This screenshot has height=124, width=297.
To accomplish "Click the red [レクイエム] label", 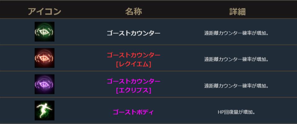I will coord(134,64).
